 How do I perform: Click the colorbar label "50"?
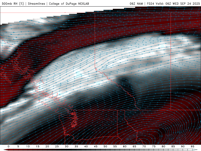[105, 146]
